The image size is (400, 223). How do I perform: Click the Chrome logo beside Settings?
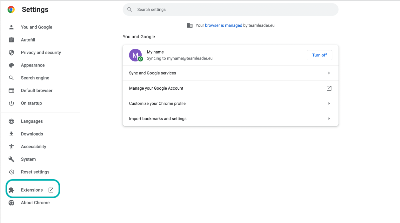(11, 10)
